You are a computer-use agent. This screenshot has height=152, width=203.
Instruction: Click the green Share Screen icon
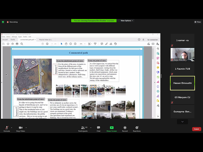point(112,128)
